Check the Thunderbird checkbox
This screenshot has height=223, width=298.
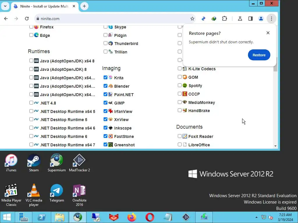click(105, 43)
